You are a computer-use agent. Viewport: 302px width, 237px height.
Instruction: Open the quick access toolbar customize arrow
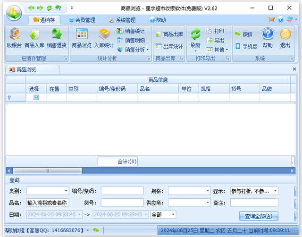pyautogui.click(x=72, y=8)
